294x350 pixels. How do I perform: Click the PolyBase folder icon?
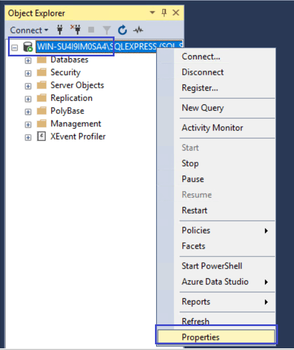[42, 111]
